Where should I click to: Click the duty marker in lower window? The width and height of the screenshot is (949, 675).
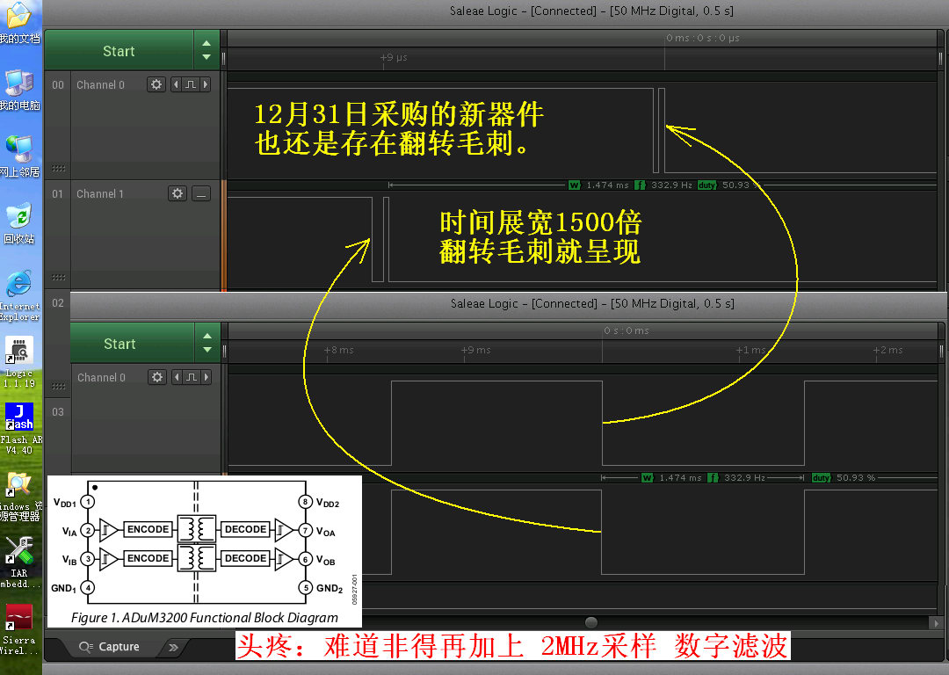point(821,477)
